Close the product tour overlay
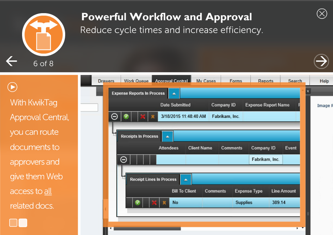The image size is (333, 235). point(322,14)
